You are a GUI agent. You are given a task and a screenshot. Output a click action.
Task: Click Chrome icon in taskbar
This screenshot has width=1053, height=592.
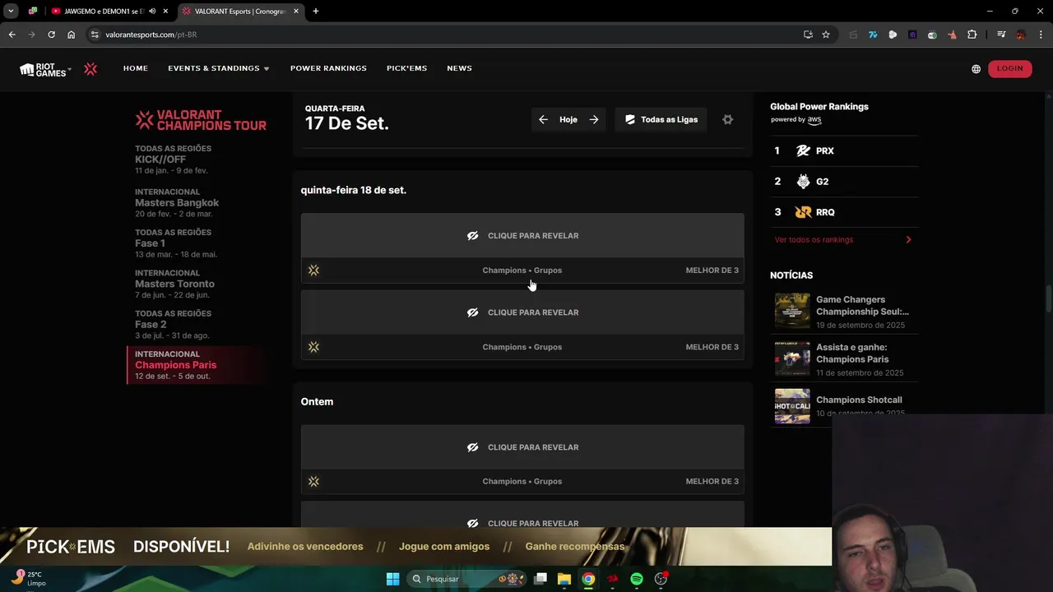[588, 579]
